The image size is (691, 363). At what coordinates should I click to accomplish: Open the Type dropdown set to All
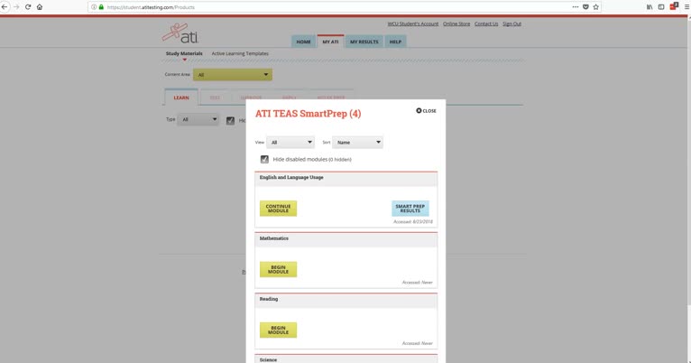198,119
